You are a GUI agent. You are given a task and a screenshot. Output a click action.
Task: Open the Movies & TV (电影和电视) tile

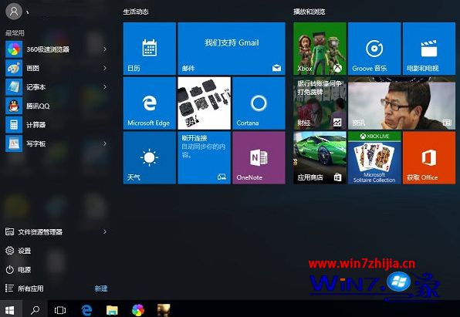429,49
